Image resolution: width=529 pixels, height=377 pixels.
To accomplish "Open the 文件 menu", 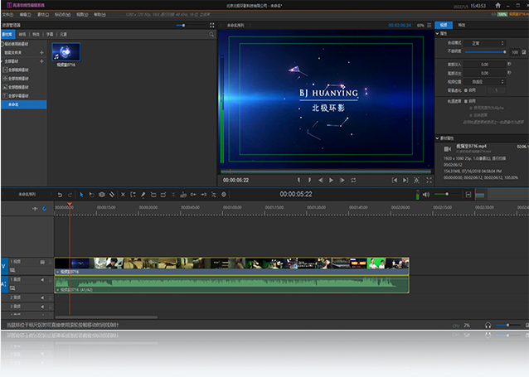I will pos(7,14).
